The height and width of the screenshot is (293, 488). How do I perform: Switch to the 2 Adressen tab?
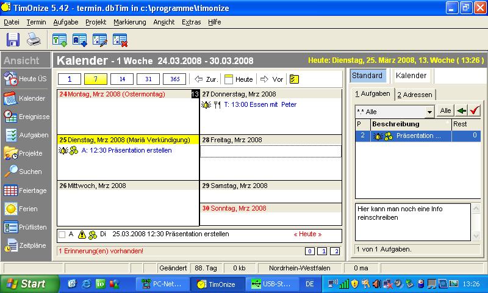tap(415, 94)
